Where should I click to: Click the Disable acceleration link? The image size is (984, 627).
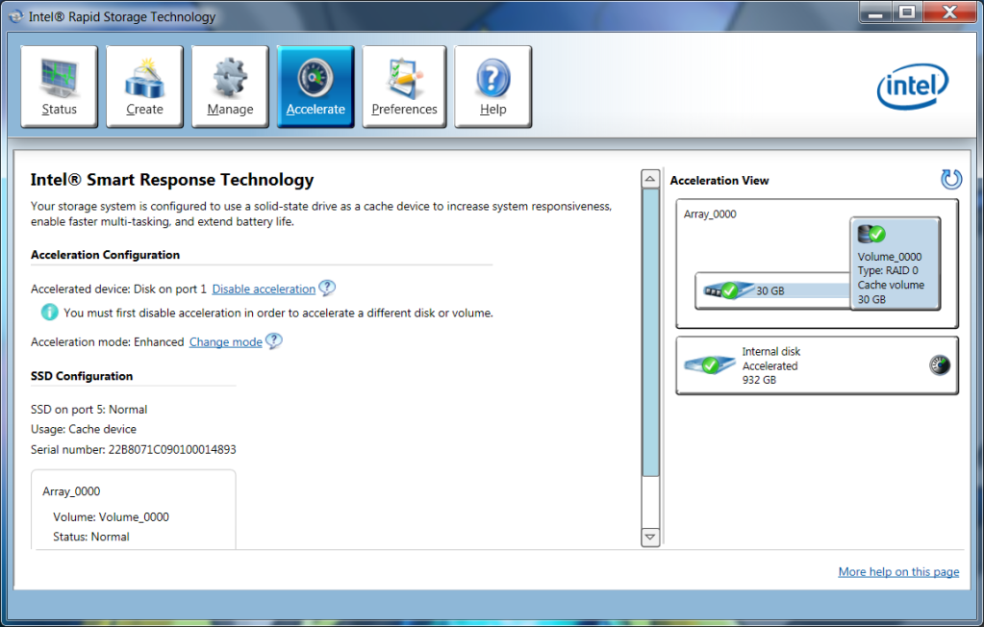coord(264,288)
